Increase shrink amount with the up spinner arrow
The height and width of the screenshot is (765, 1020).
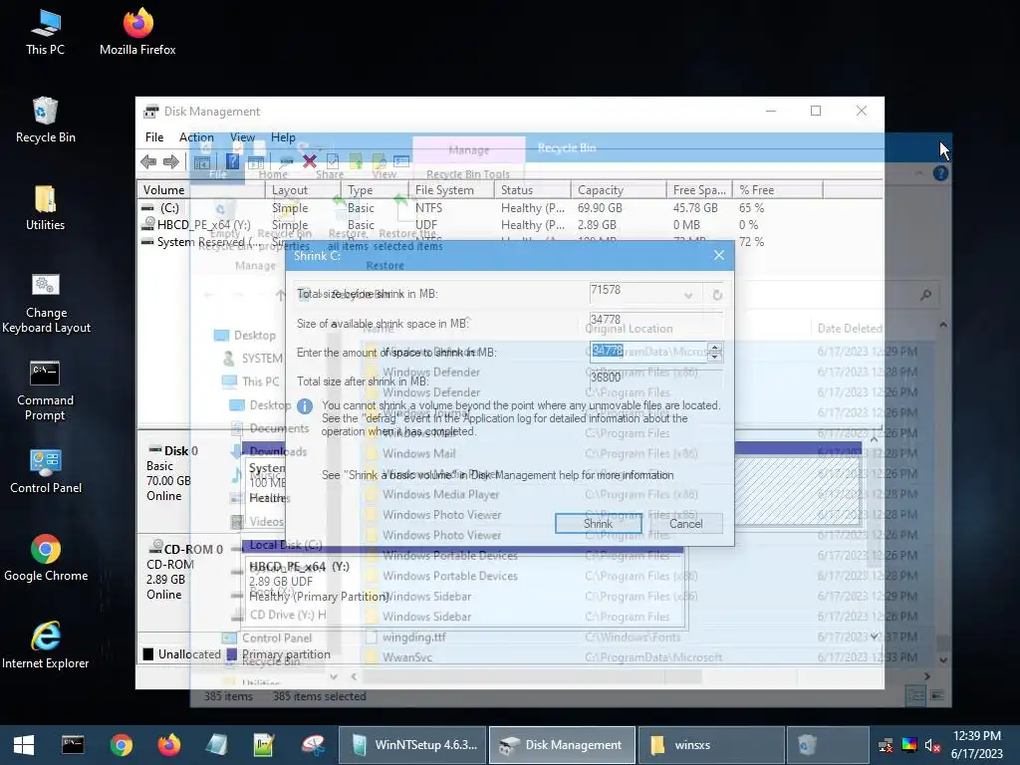[x=715, y=348]
